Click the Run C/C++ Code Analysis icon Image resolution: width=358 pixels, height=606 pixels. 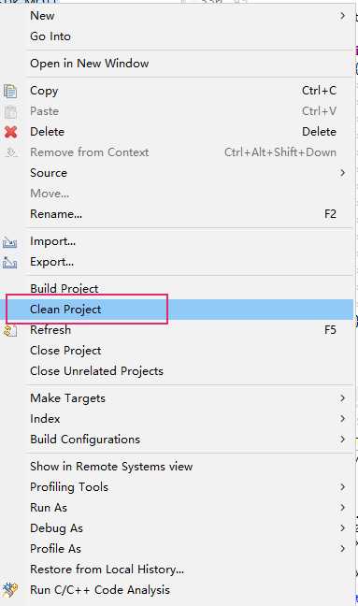(x=10, y=590)
